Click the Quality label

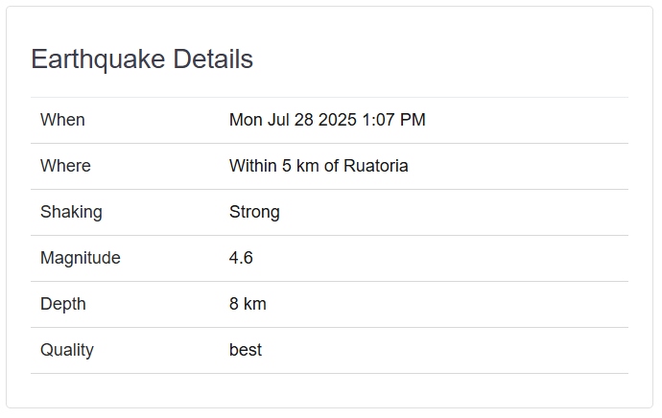tap(67, 350)
